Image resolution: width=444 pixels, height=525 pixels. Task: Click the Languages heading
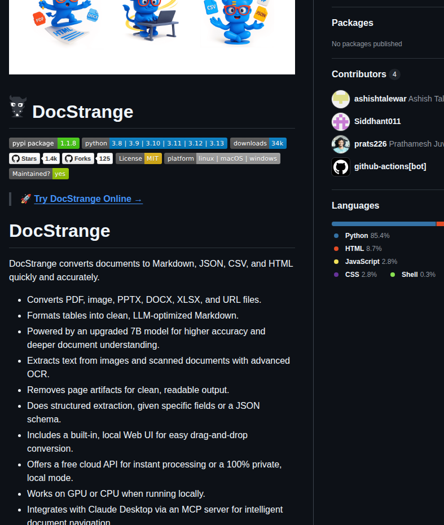(x=355, y=206)
